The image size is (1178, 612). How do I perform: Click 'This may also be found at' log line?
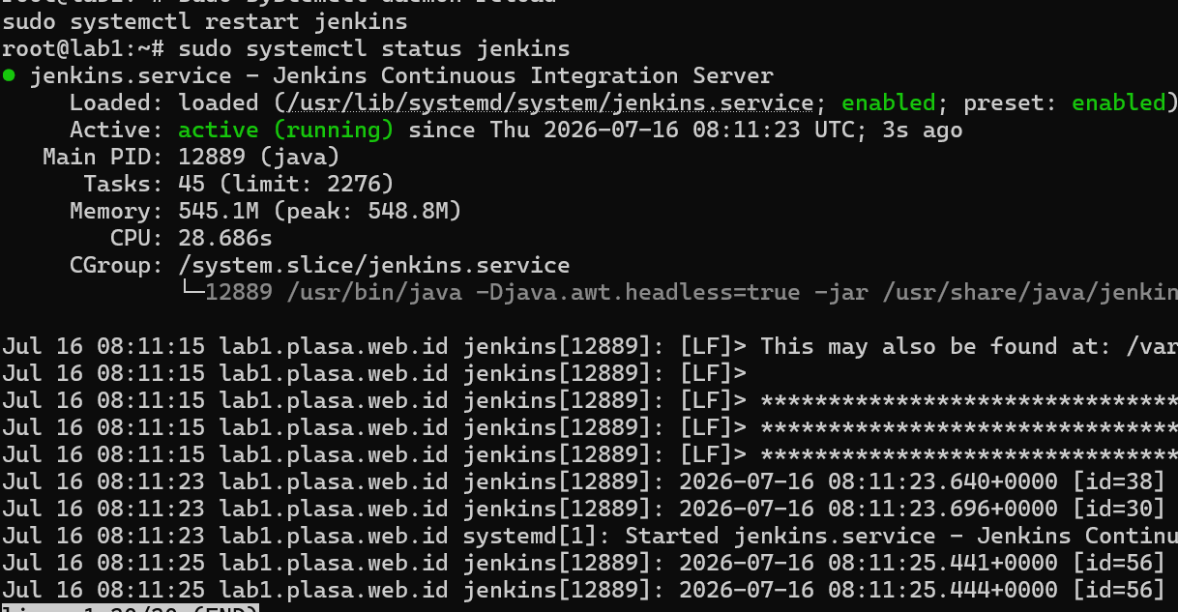(589, 346)
